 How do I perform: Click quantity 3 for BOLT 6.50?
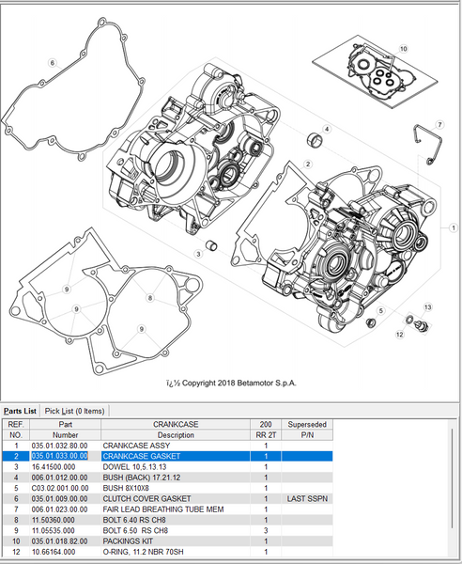pos(266,530)
